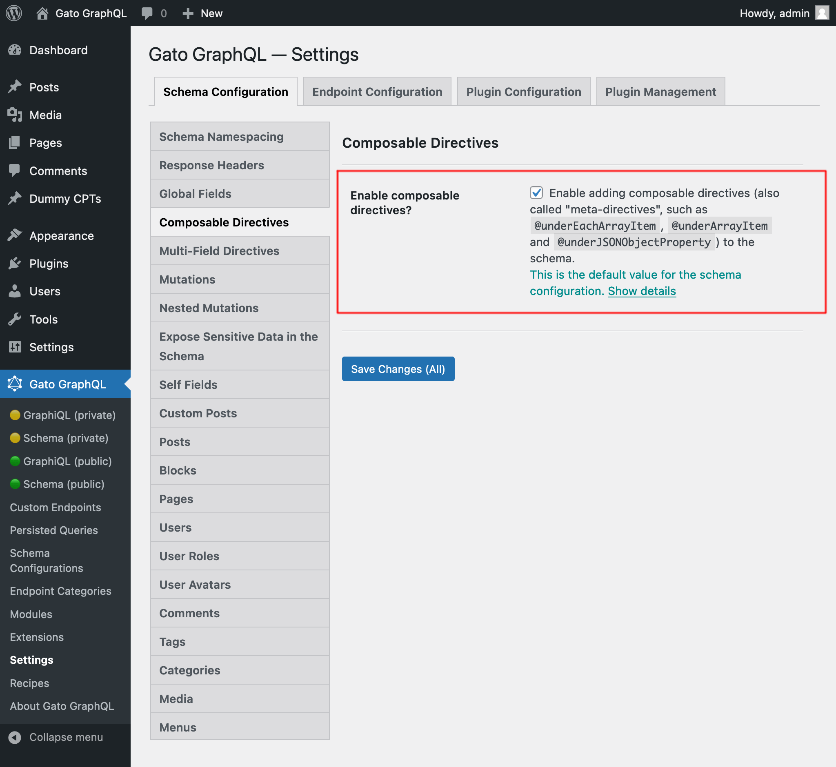Open Response Headers settings section

coord(240,165)
